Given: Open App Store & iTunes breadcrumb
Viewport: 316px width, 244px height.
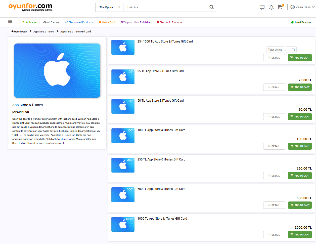Looking at the screenshot, I should click(x=43, y=31).
